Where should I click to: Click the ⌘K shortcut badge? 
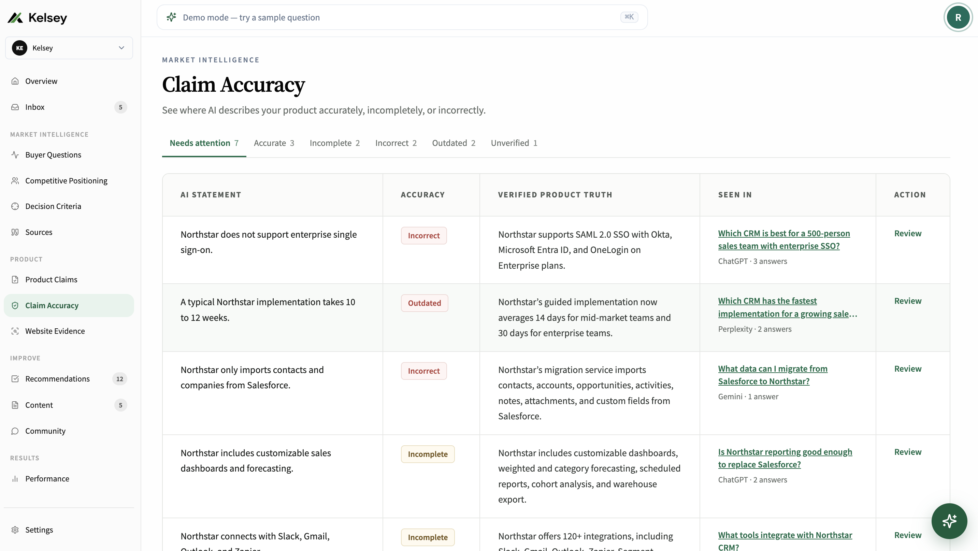click(629, 17)
